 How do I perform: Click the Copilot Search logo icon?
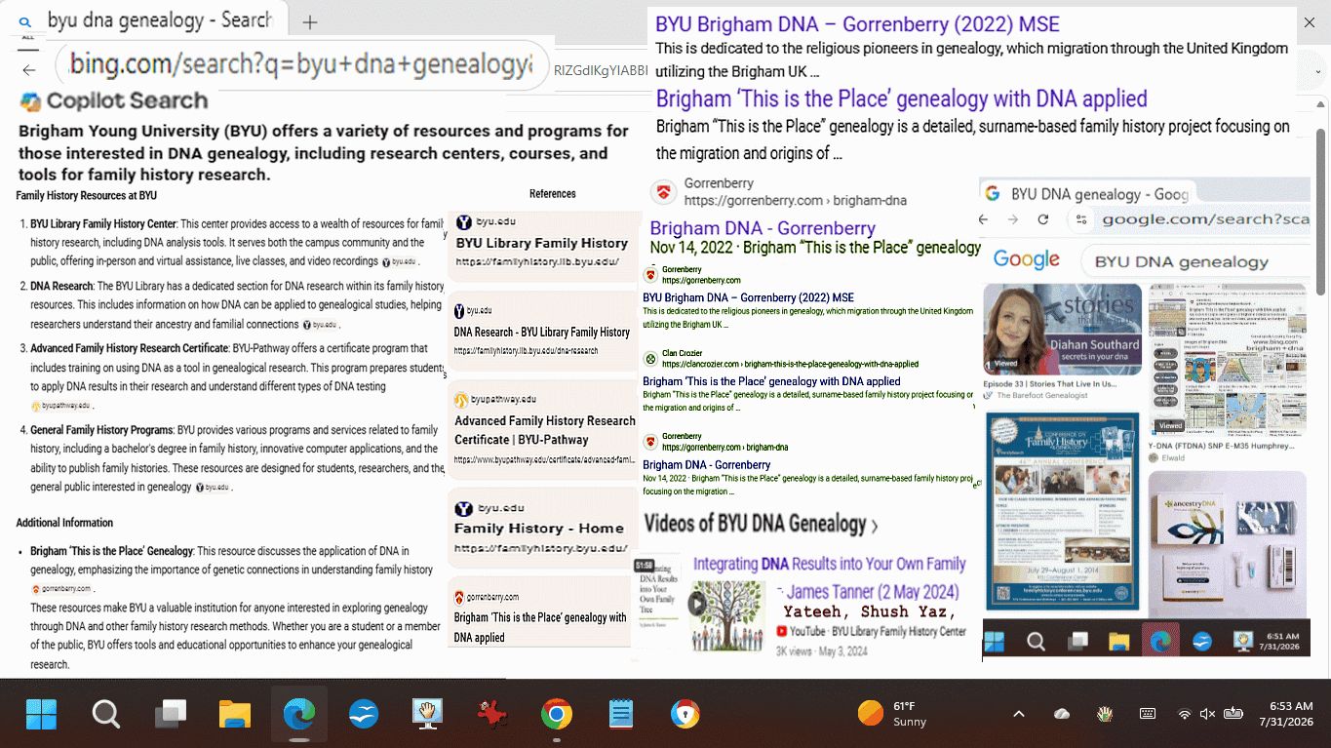30,101
